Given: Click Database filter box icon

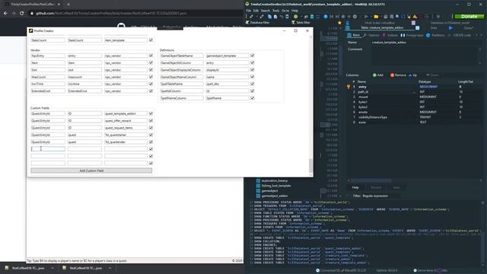Looking at the screenshot, I should pyautogui.click(x=247, y=22).
